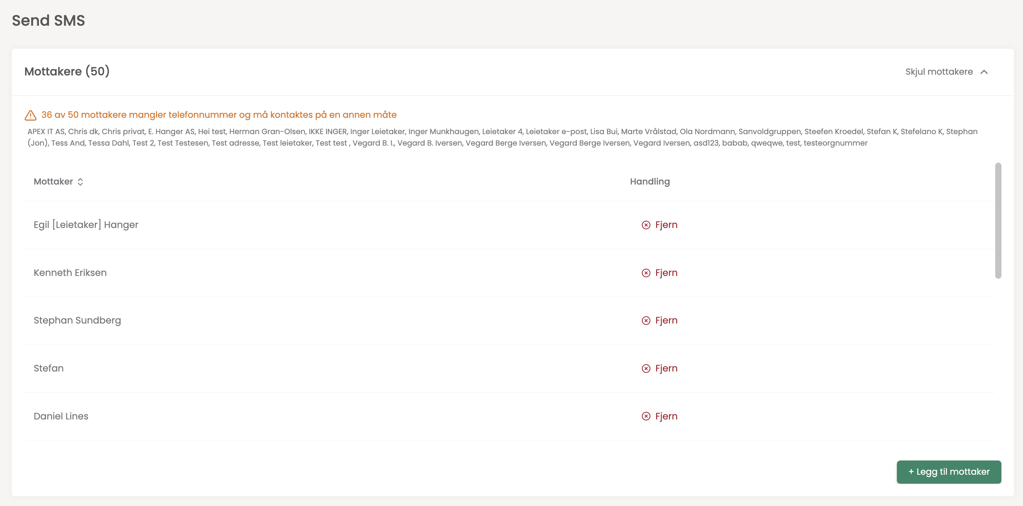Click 'Fjern' text in Stefan's row

click(666, 369)
